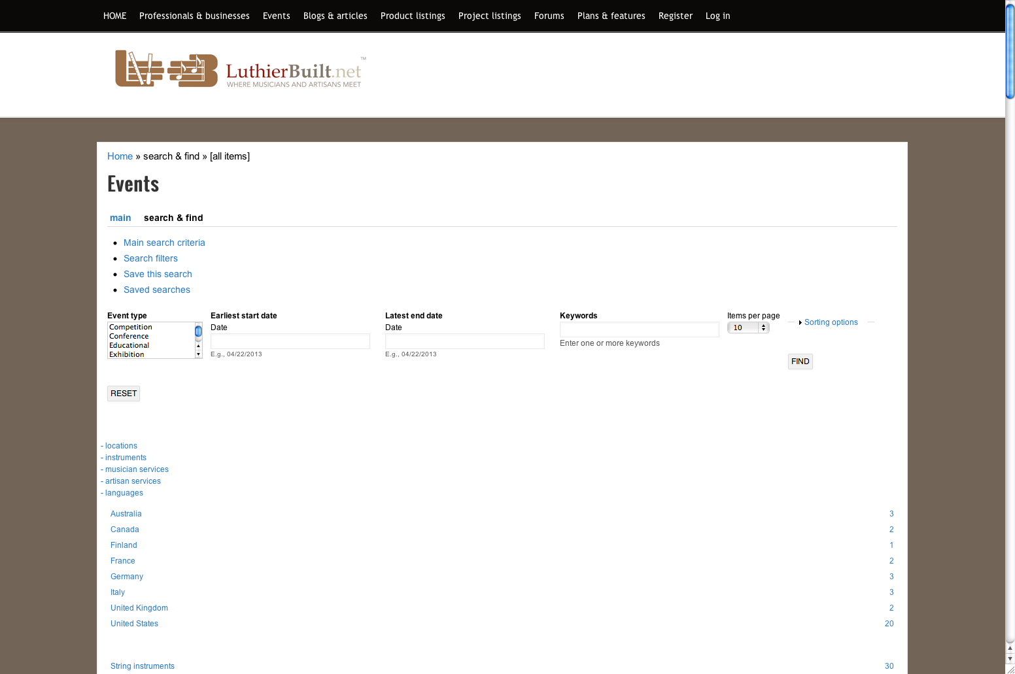Click the Latest end date field

coord(465,341)
